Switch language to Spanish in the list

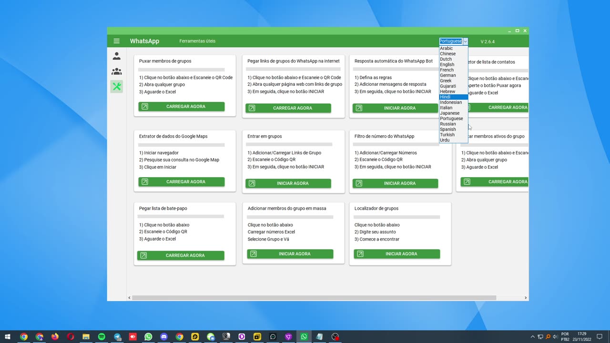(x=453, y=129)
